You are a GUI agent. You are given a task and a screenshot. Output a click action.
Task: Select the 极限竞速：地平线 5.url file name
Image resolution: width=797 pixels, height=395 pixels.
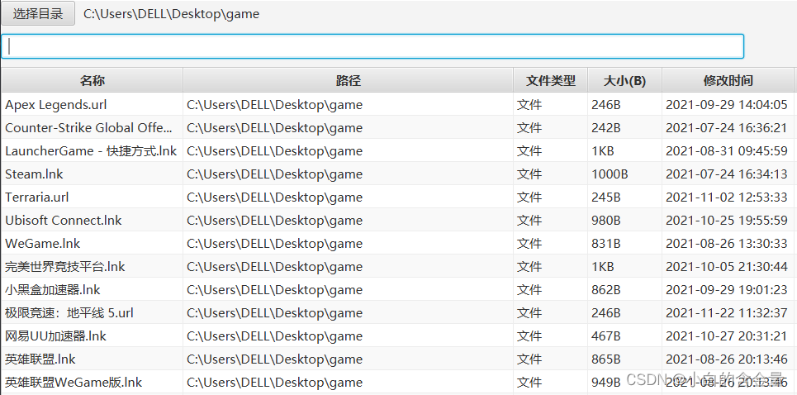click(x=69, y=312)
